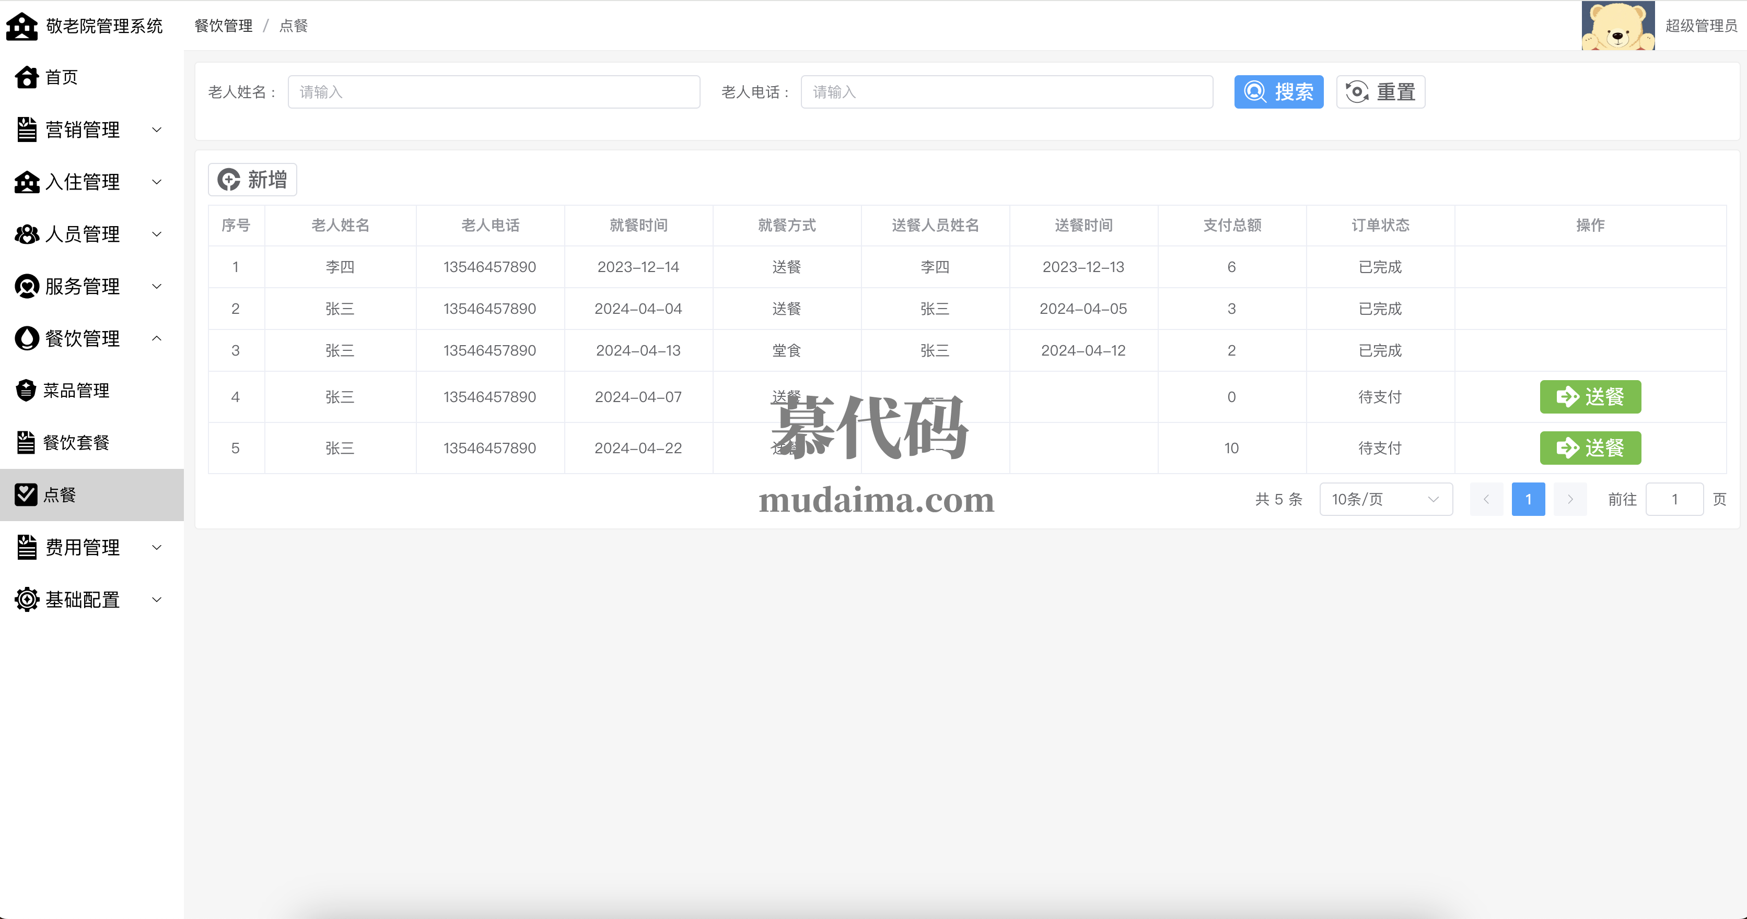Click the 人员管理 people icon
This screenshot has width=1747, height=919.
pos(27,234)
